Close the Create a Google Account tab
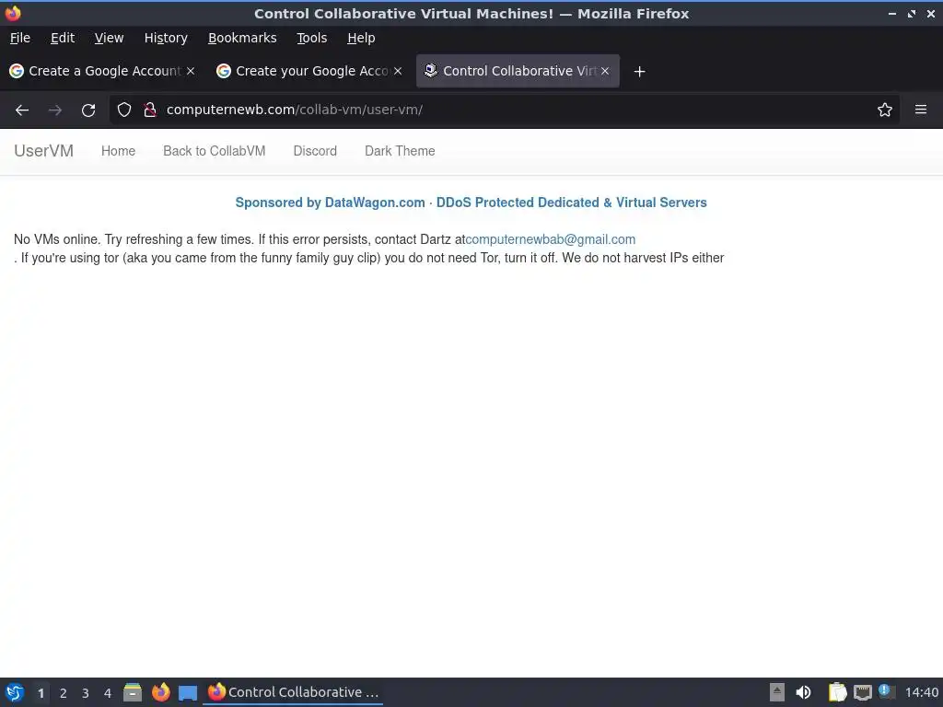943x707 pixels. 191,71
